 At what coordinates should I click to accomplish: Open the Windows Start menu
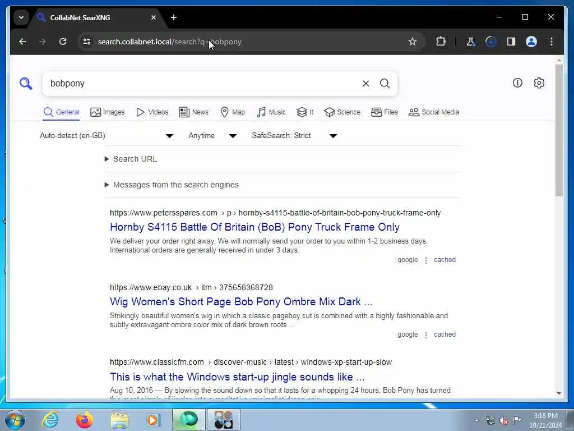[15, 420]
